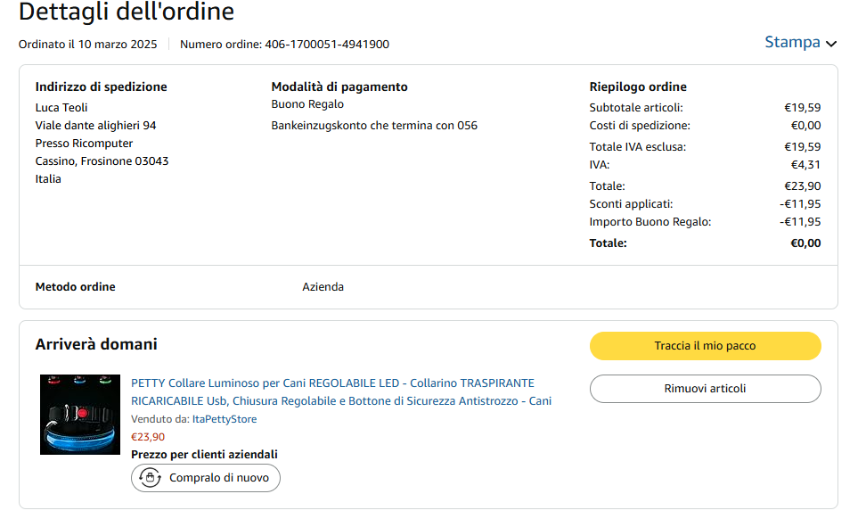Click the LED dog collar product thumbnail
Image resolution: width=866 pixels, height=527 pixels.
click(80, 415)
